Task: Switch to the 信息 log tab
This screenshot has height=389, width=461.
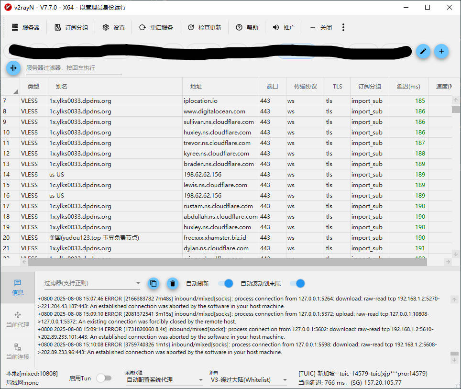Action: (x=18, y=288)
